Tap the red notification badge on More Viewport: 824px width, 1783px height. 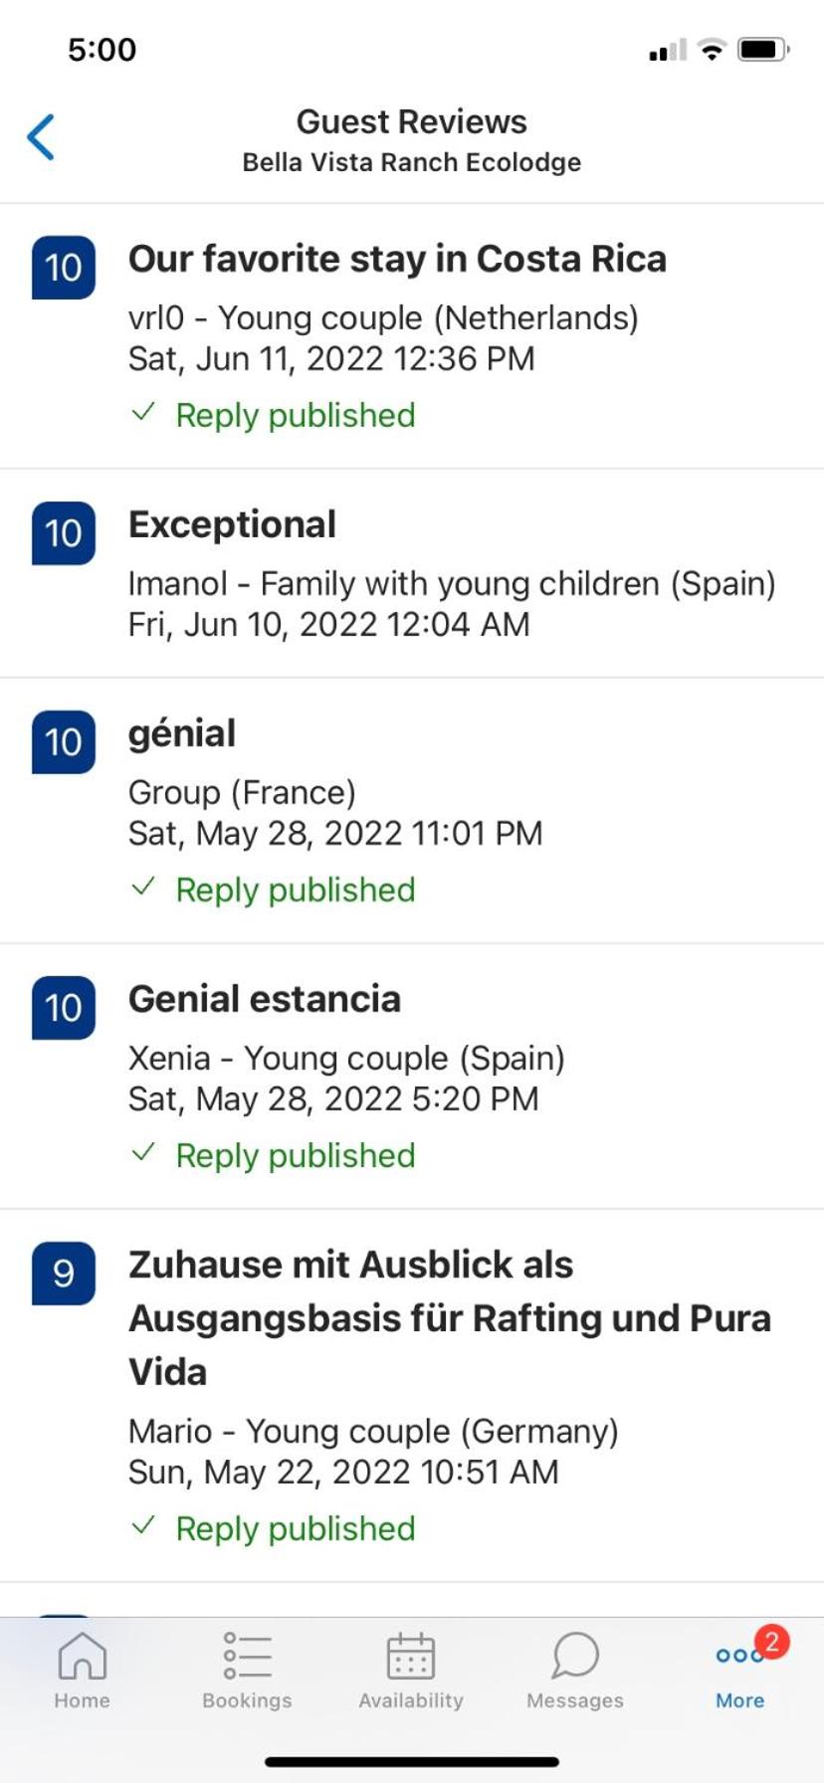point(771,1641)
